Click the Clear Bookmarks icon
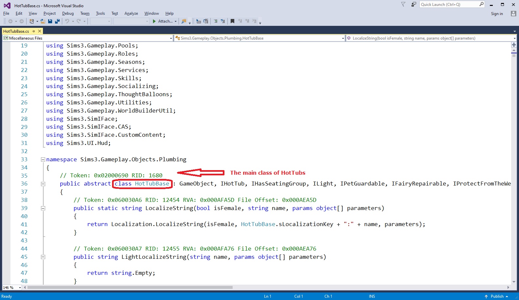Screen dimensions: 519x300 click(x=254, y=21)
